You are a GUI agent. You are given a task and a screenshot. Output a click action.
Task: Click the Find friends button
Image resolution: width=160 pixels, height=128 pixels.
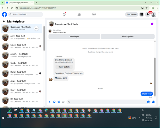coord(132,14)
